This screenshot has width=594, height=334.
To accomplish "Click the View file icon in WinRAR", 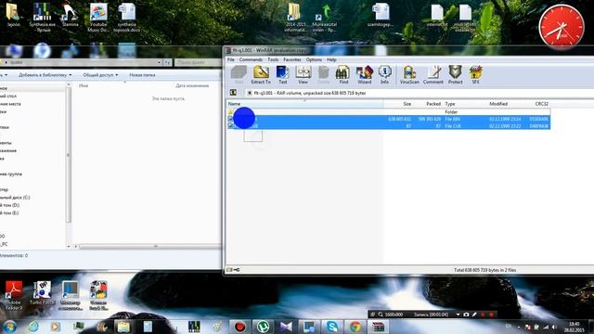I will 303,74.
